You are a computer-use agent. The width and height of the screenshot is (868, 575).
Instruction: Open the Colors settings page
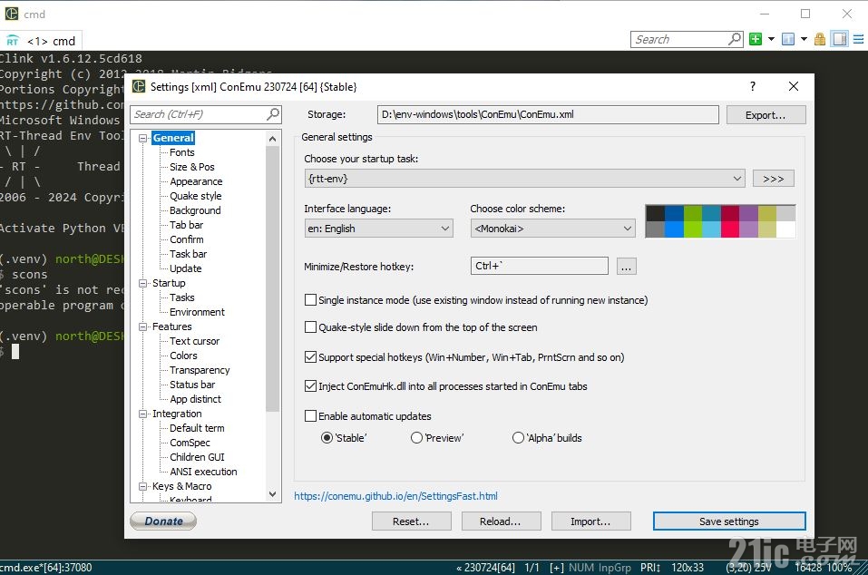pos(183,356)
